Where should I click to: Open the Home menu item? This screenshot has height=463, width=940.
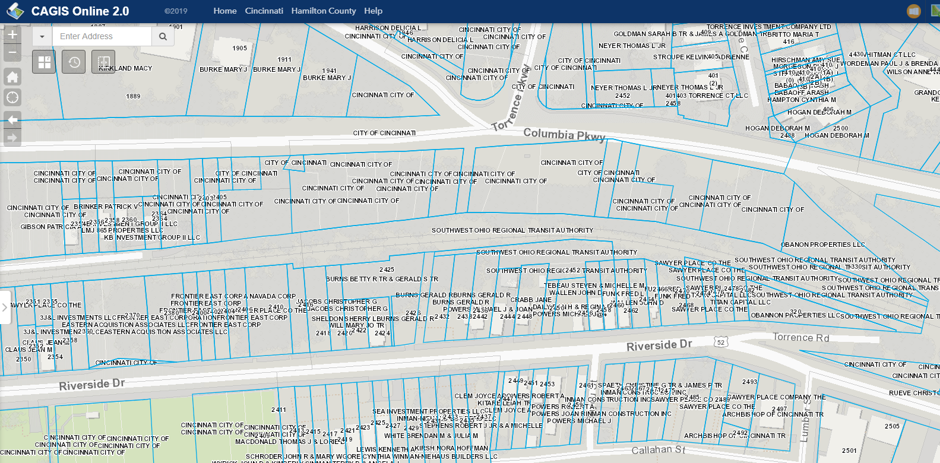[225, 11]
